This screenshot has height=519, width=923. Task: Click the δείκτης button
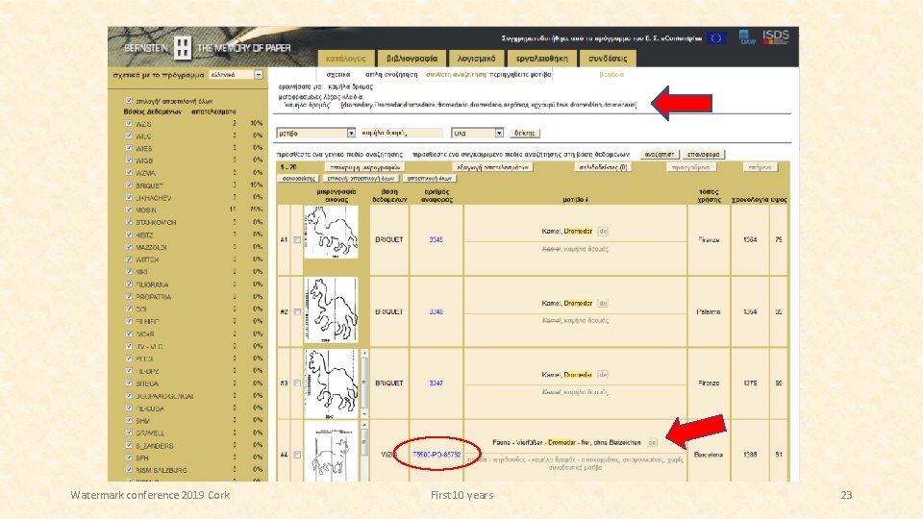524,133
